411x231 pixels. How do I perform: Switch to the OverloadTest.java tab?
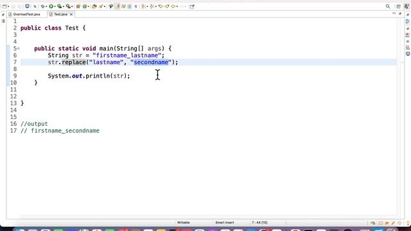[x=26, y=14]
